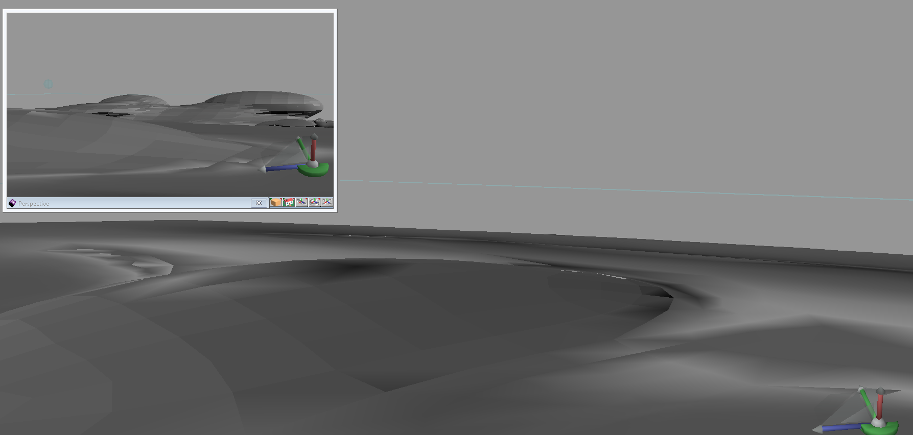
Task: Click the axis plane icon left of the rotate-axis icon
Action: click(x=301, y=203)
